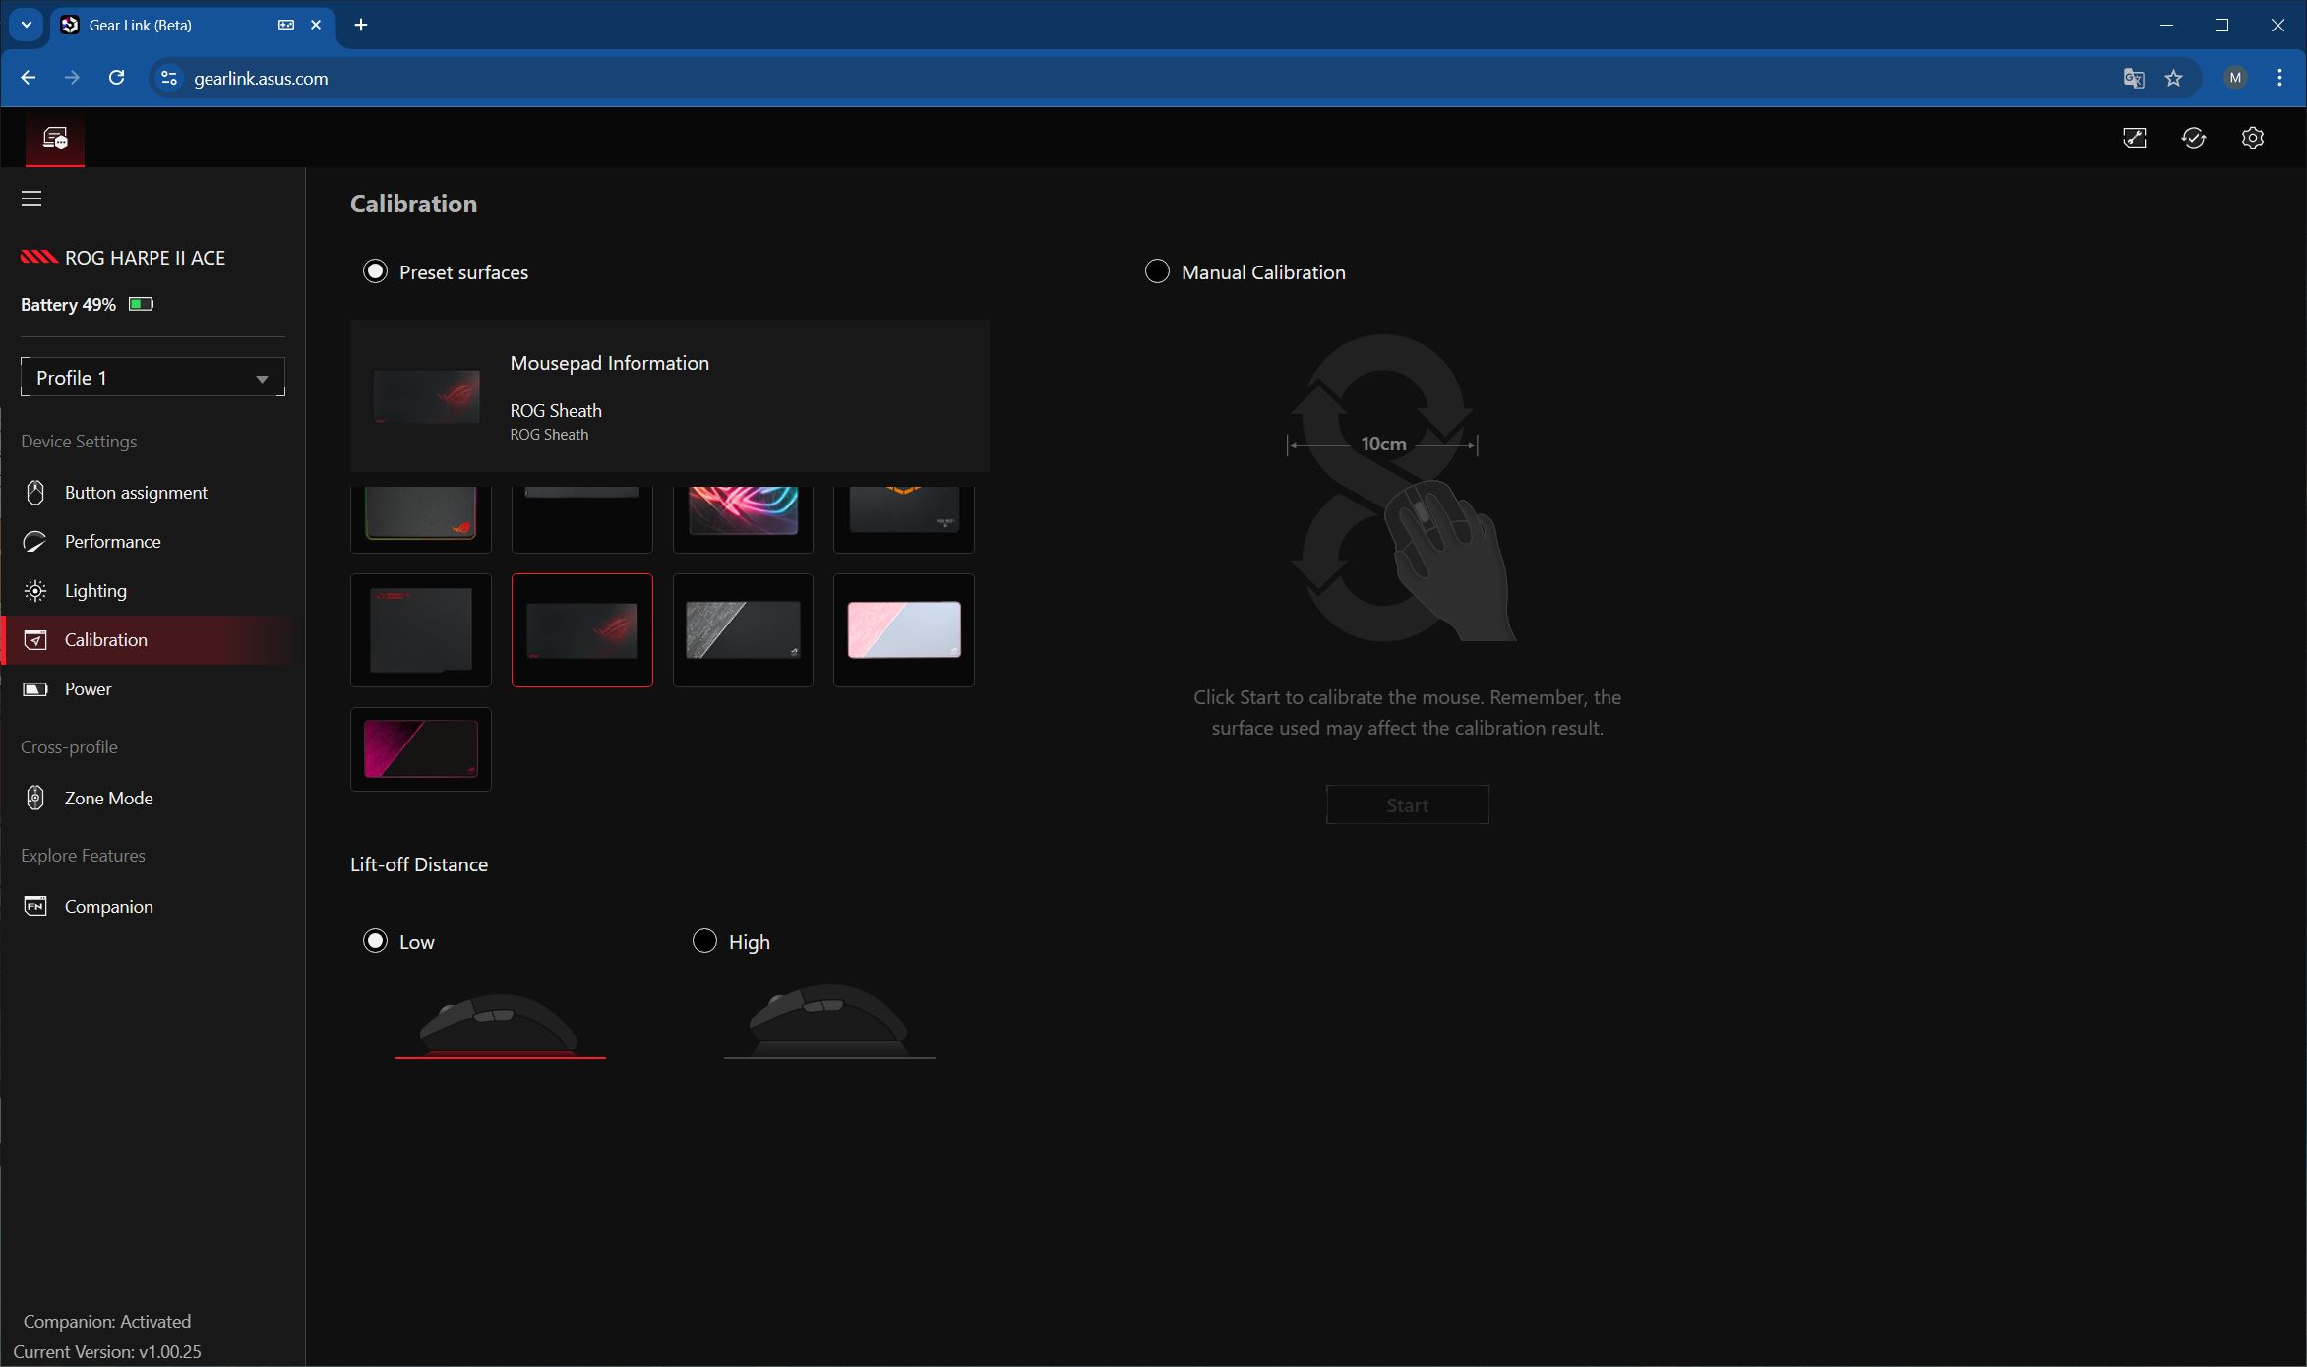
Task: Select the Calibration menu item
Action: tap(105, 639)
